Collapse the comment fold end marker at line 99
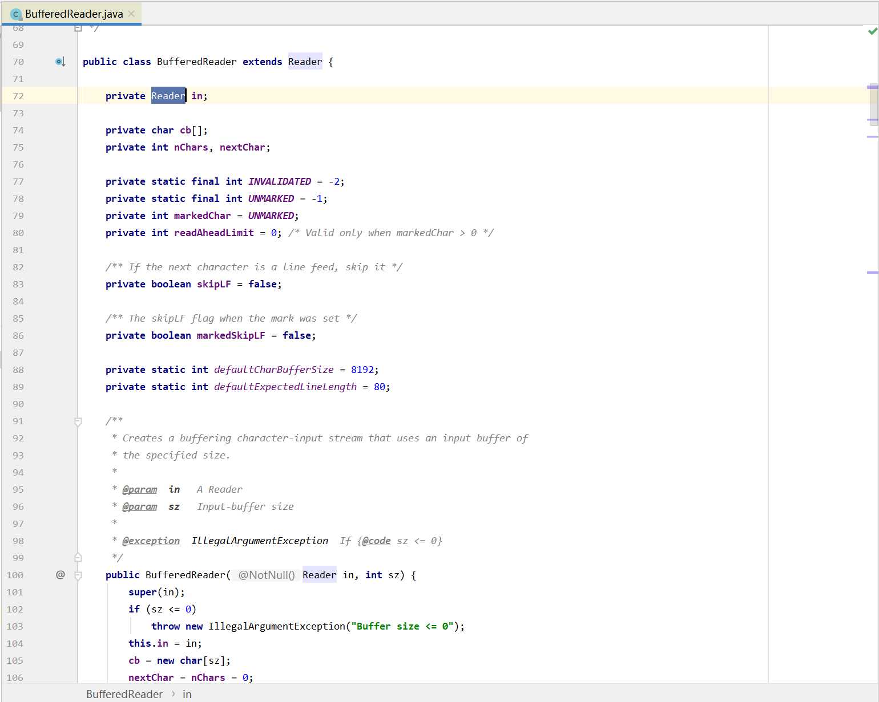This screenshot has height=702, width=879. tap(78, 557)
